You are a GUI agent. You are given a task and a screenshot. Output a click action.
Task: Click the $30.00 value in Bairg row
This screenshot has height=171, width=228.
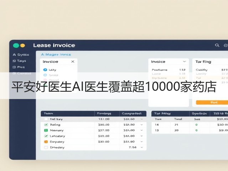(x=104, y=125)
